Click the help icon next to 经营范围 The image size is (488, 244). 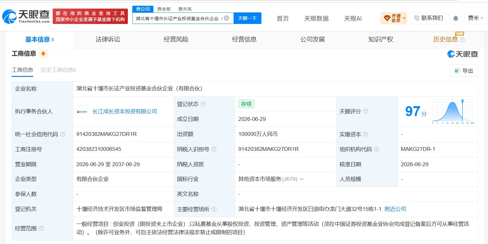tap(41, 228)
